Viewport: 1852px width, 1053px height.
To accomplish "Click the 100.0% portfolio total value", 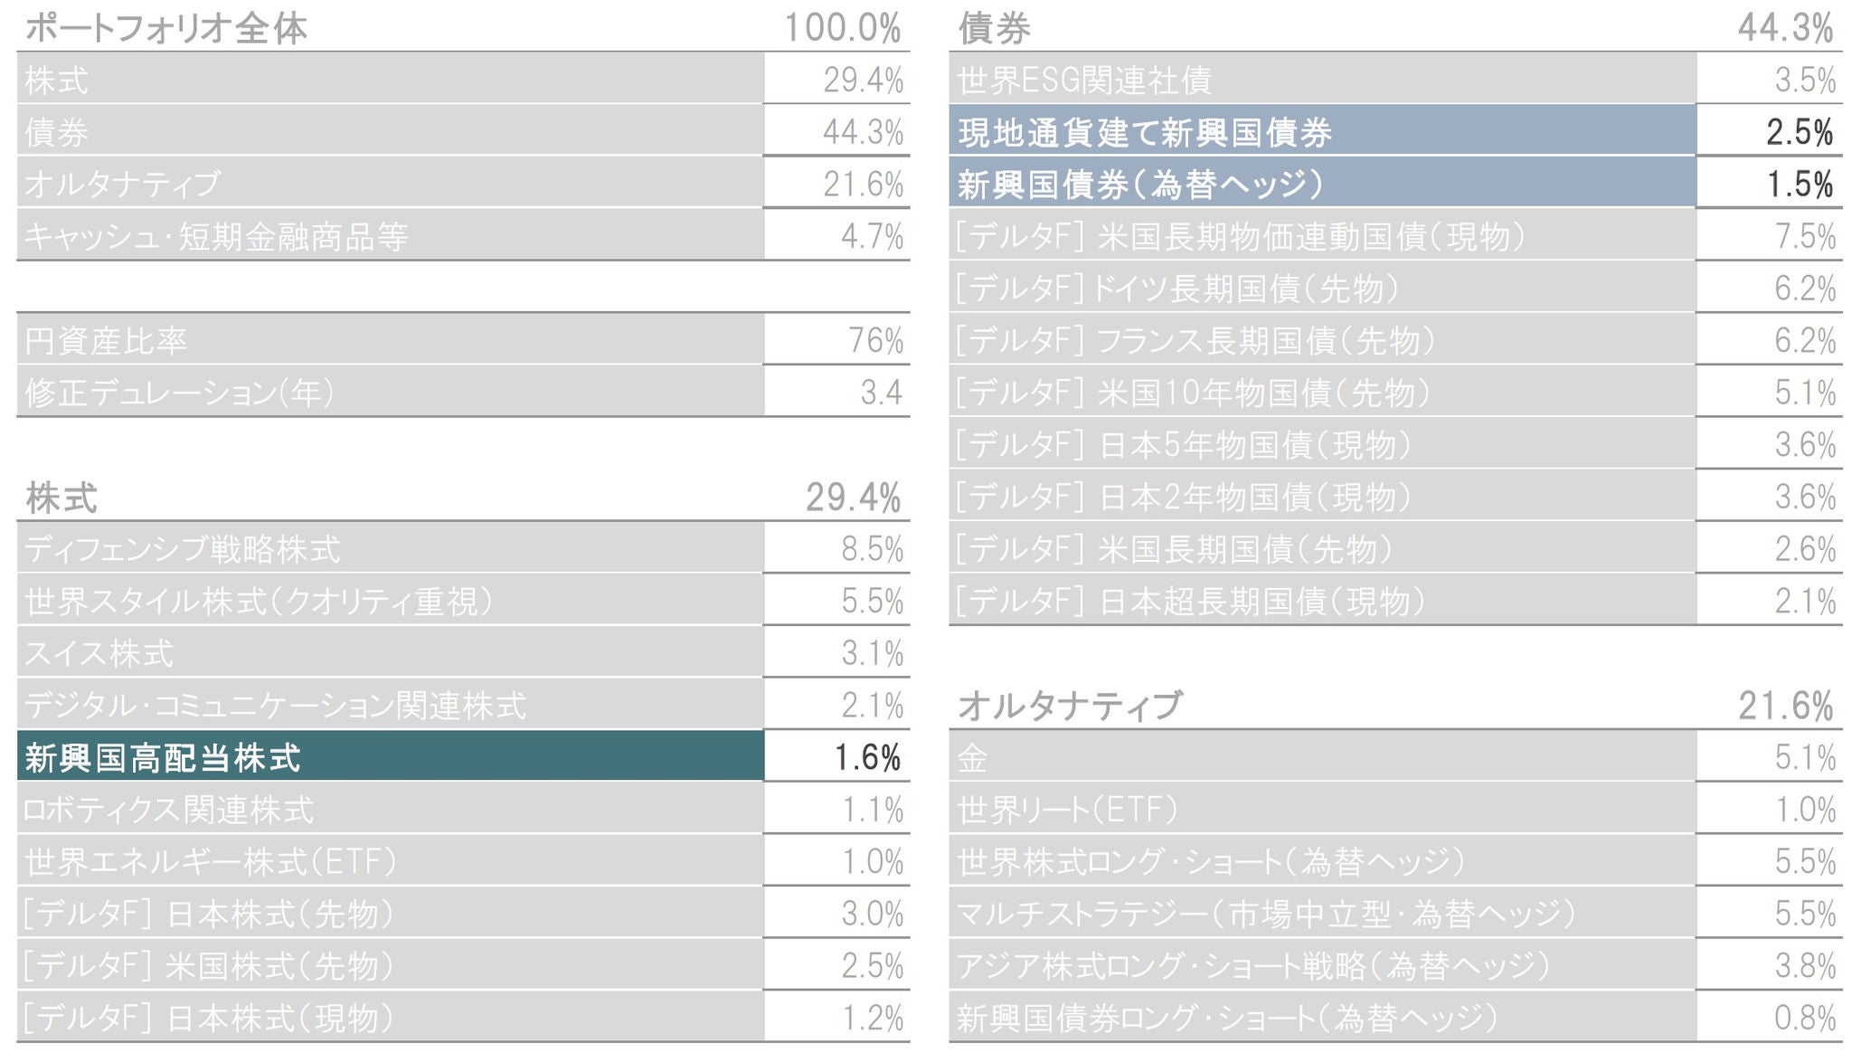I will [842, 28].
